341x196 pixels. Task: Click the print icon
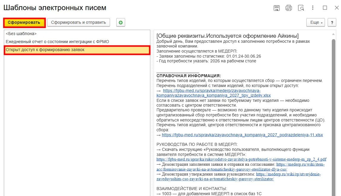click(289, 8)
